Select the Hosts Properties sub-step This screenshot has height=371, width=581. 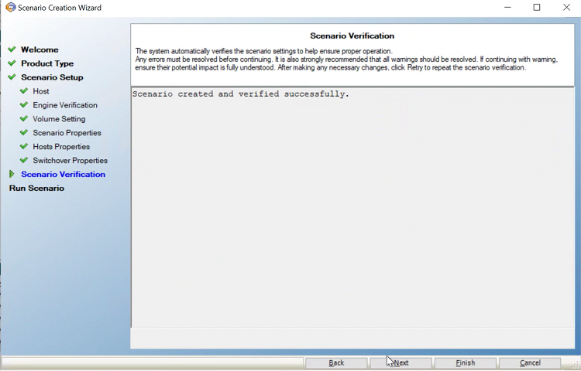coord(61,147)
